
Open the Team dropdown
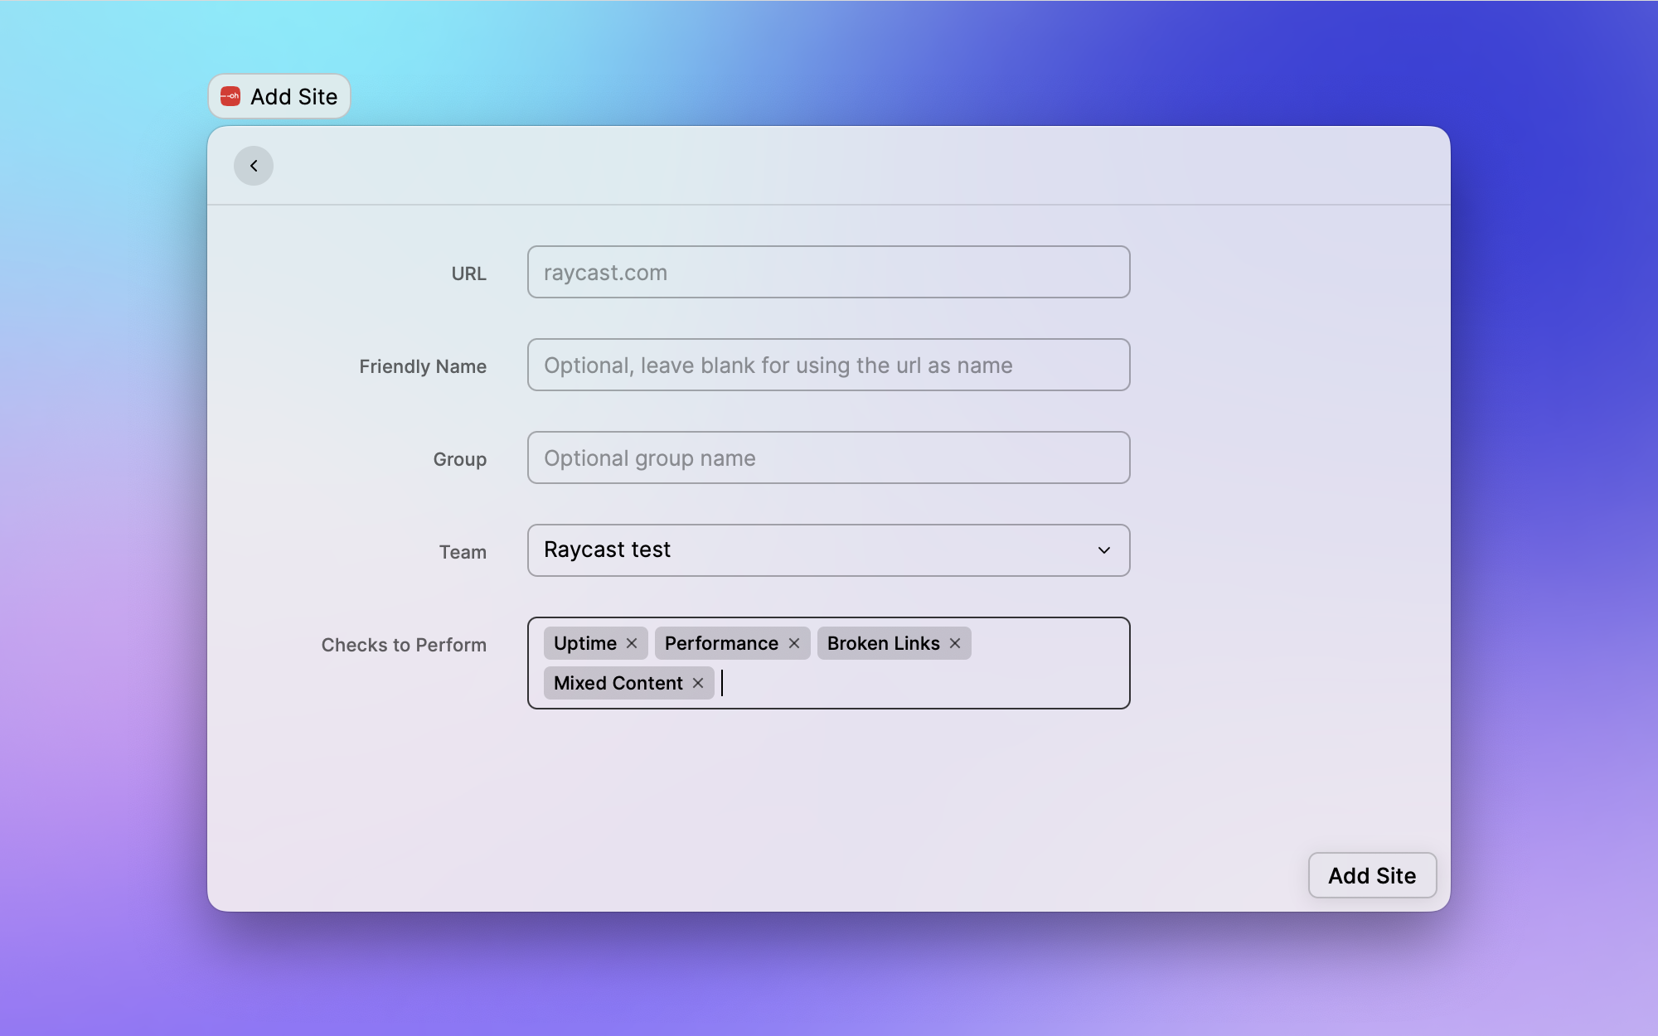click(828, 549)
